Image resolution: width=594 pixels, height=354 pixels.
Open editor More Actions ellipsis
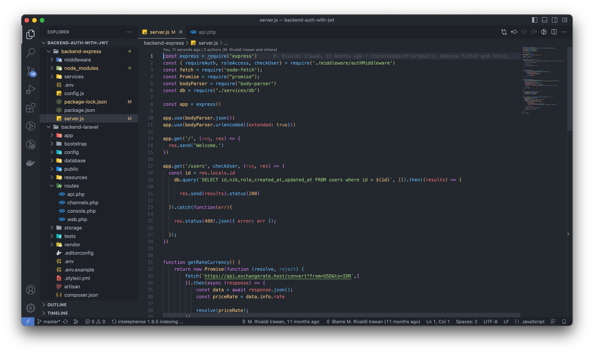[x=564, y=32]
